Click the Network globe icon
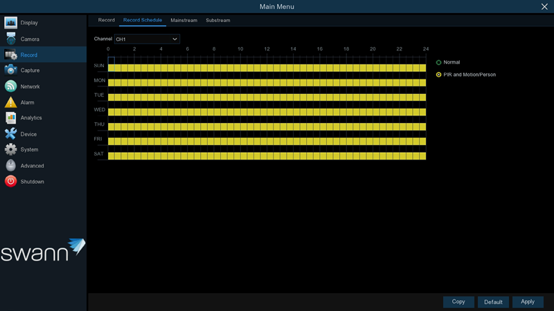This screenshot has height=311, width=554. click(11, 86)
